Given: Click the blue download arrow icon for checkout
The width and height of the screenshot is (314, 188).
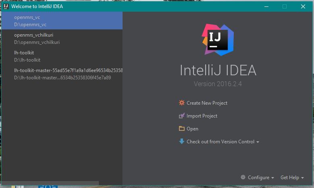Looking at the screenshot, I should 182,141.
